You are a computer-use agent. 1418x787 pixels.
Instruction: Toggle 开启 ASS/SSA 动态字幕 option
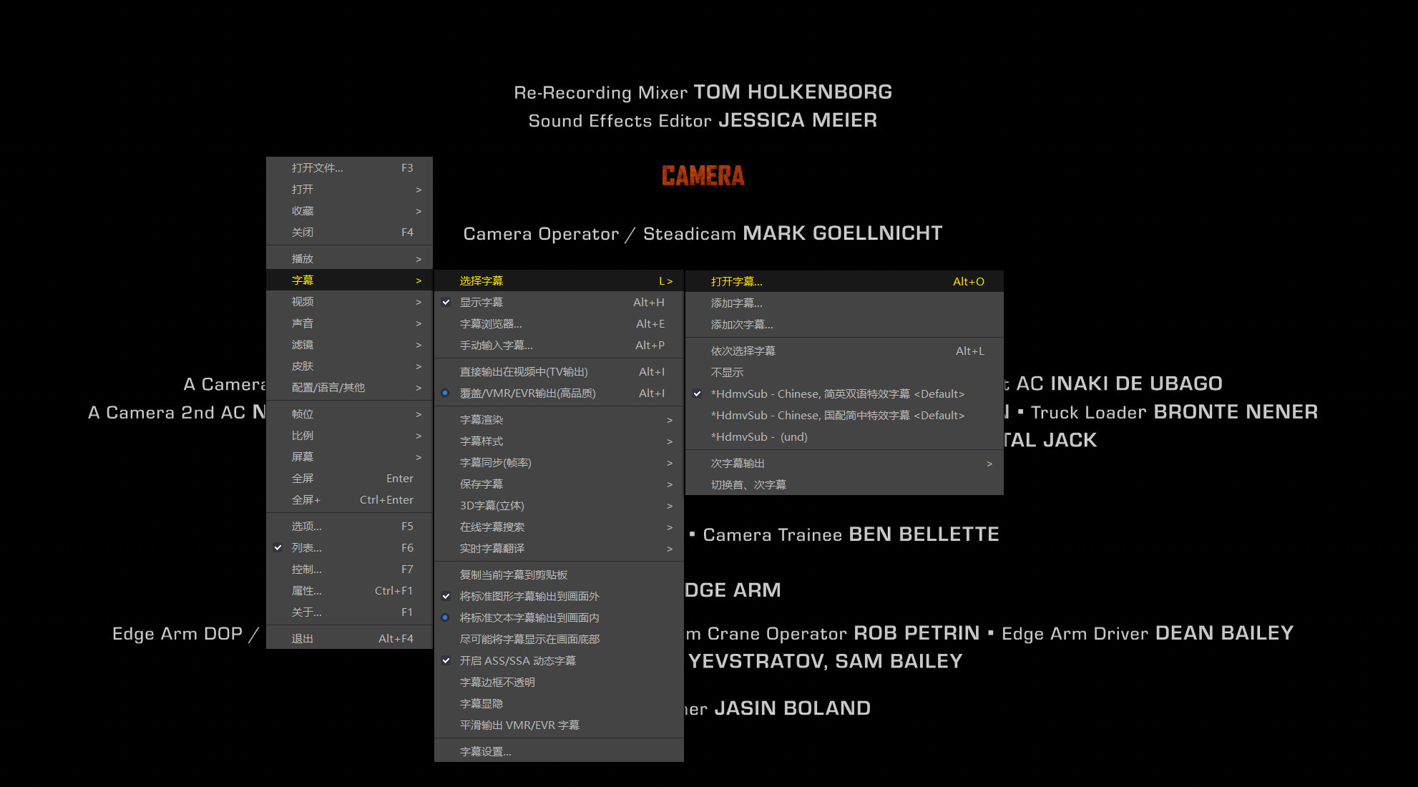pos(517,661)
